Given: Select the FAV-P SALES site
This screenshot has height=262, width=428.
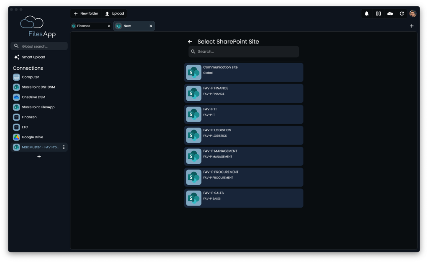Looking at the screenshot, I should pyautogui.click(x=244, y=198).
